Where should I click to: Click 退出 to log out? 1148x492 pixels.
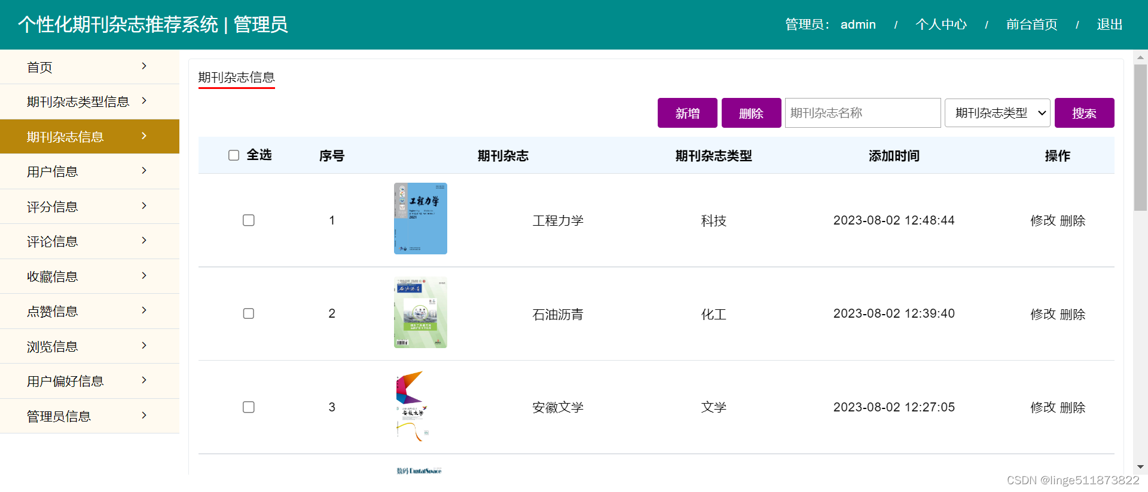click(x=1110, y=24)
